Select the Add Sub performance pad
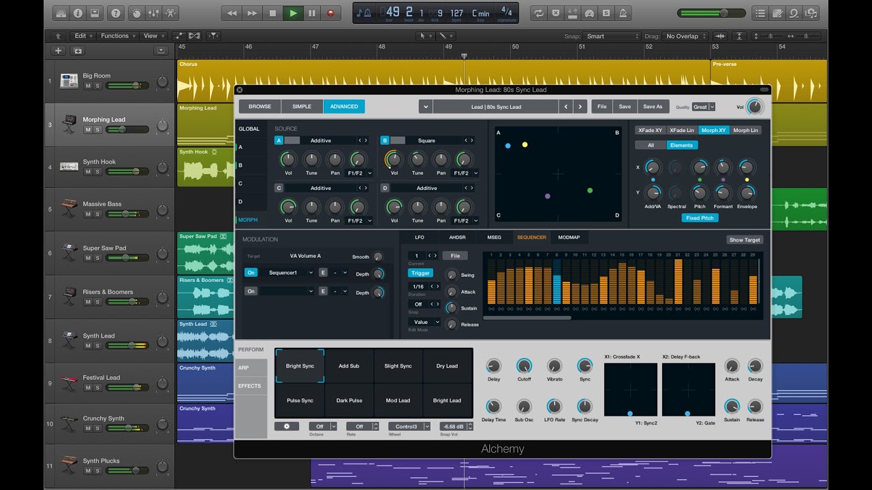The height and width of the screenshot is (490, 872). 349,366
